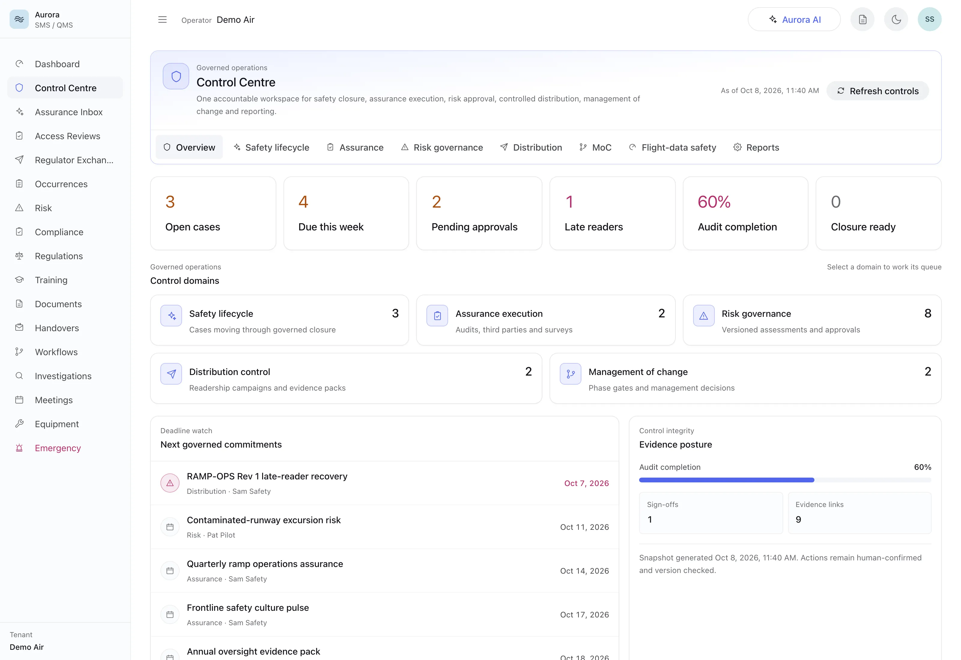Open Handovers in the sidebar

(65, 328)
